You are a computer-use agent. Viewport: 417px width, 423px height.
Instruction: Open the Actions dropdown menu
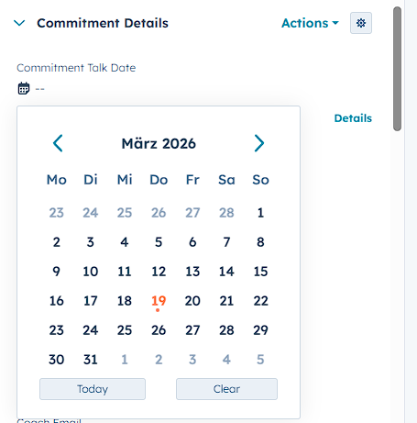[x=310, y=23]
